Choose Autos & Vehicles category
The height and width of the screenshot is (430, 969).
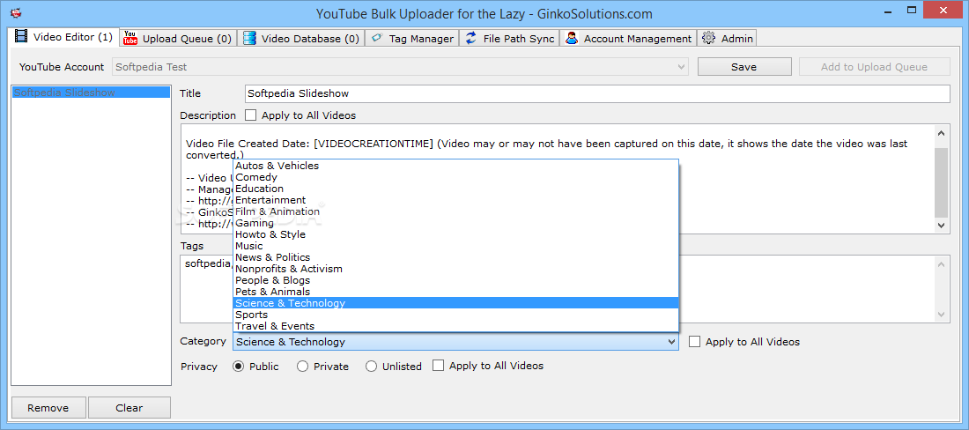coord(456,166)
